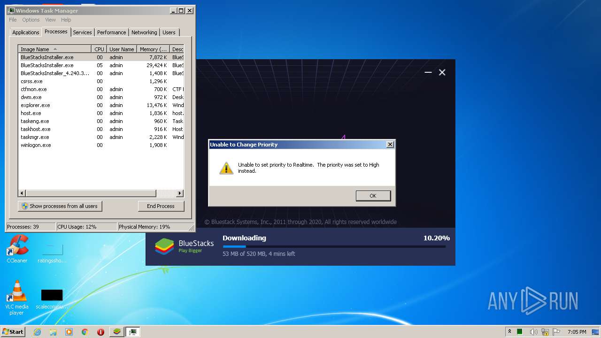Select the taskhost.exe process
Screen dimensions: 601x338
(x=101, y=129)
